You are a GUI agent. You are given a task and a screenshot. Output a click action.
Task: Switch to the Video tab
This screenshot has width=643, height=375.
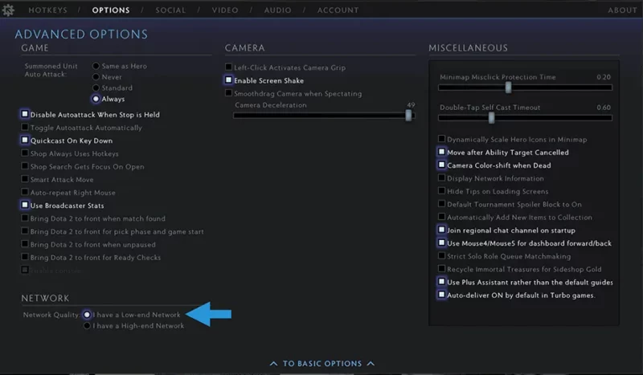(225, 10)
